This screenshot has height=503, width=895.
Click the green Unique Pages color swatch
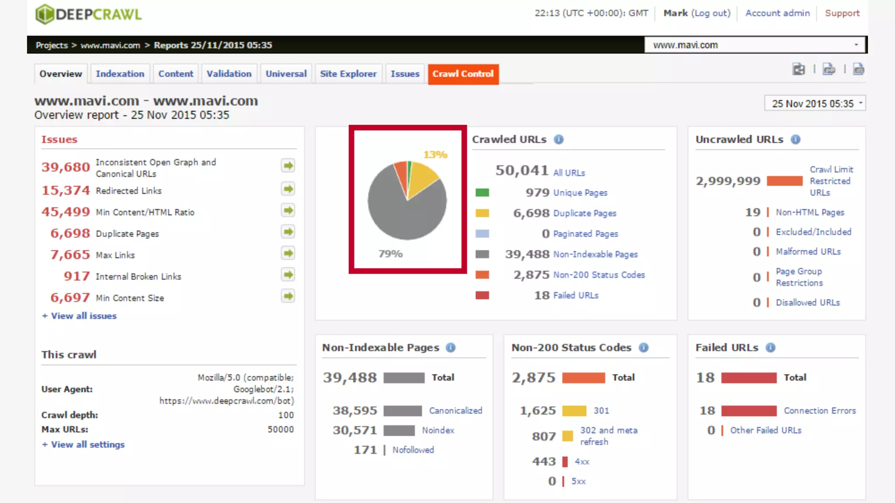482,193
